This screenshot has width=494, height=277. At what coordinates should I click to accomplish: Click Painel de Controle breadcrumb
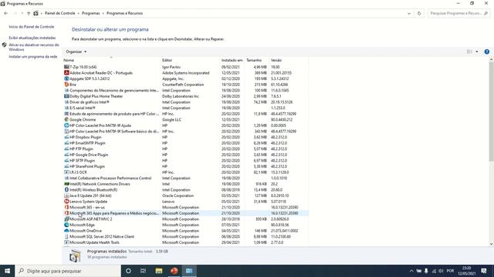point(60,13)
